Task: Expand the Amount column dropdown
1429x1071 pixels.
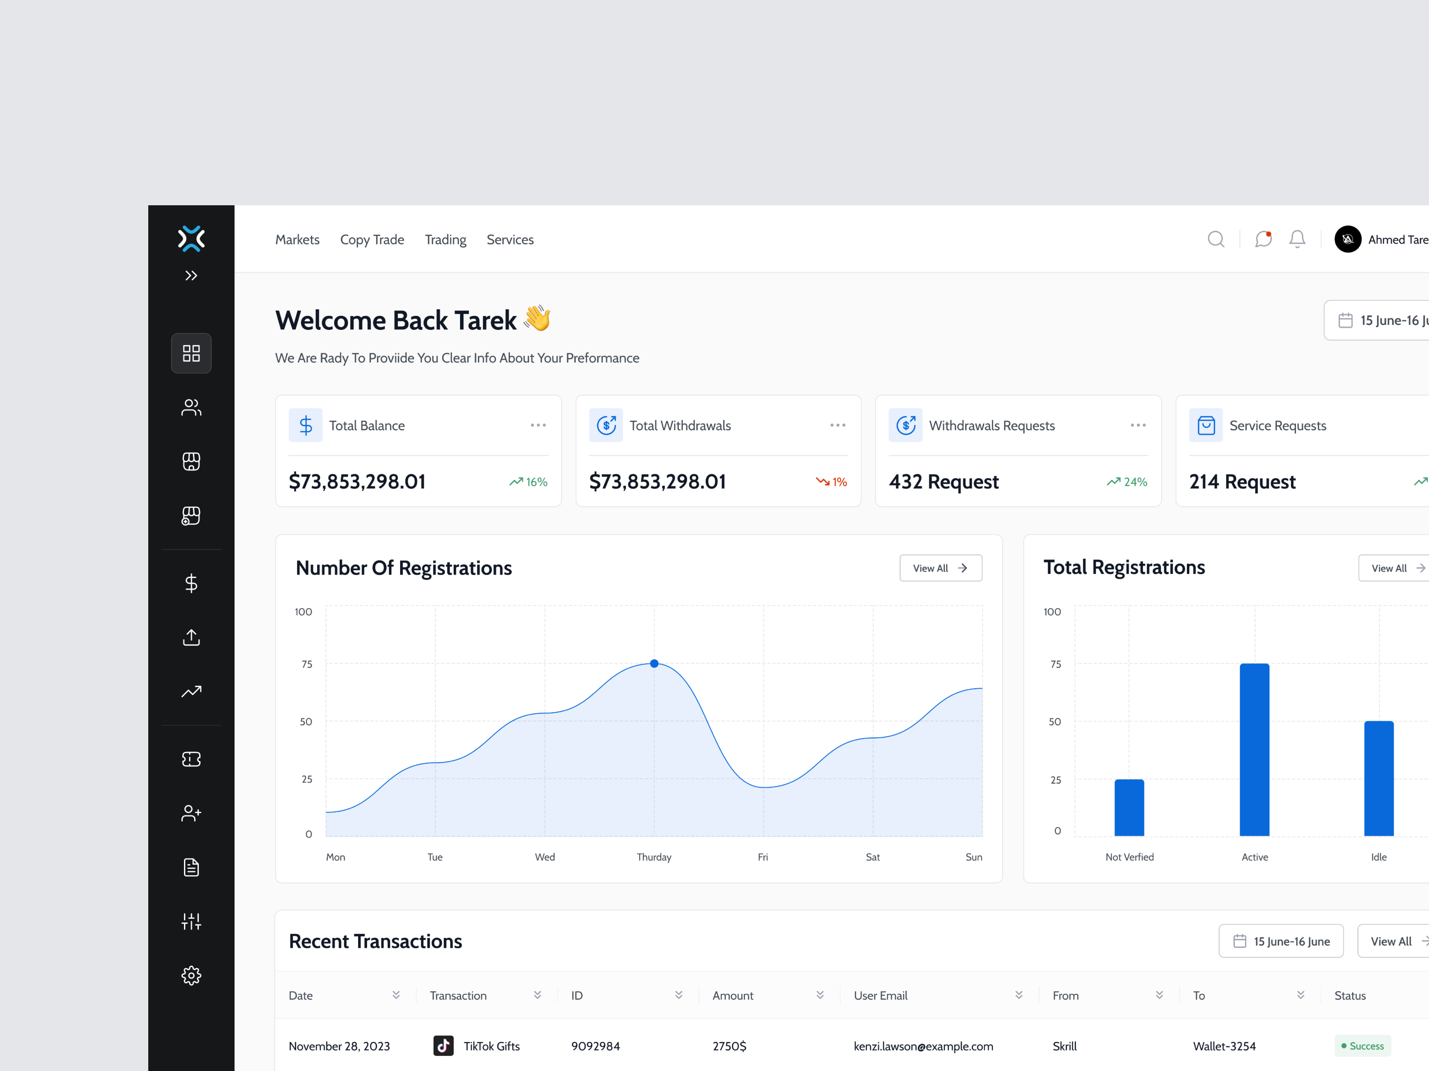Action: coord(820,995)
